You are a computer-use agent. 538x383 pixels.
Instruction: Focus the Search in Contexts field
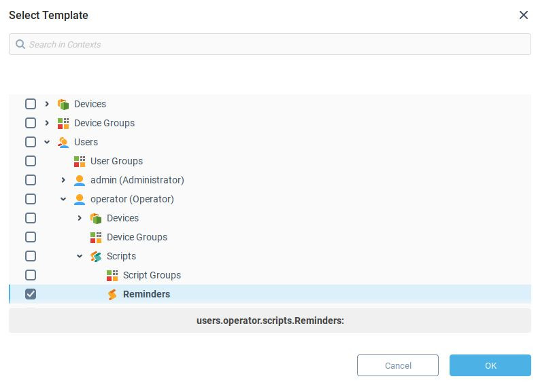[272, 44]
